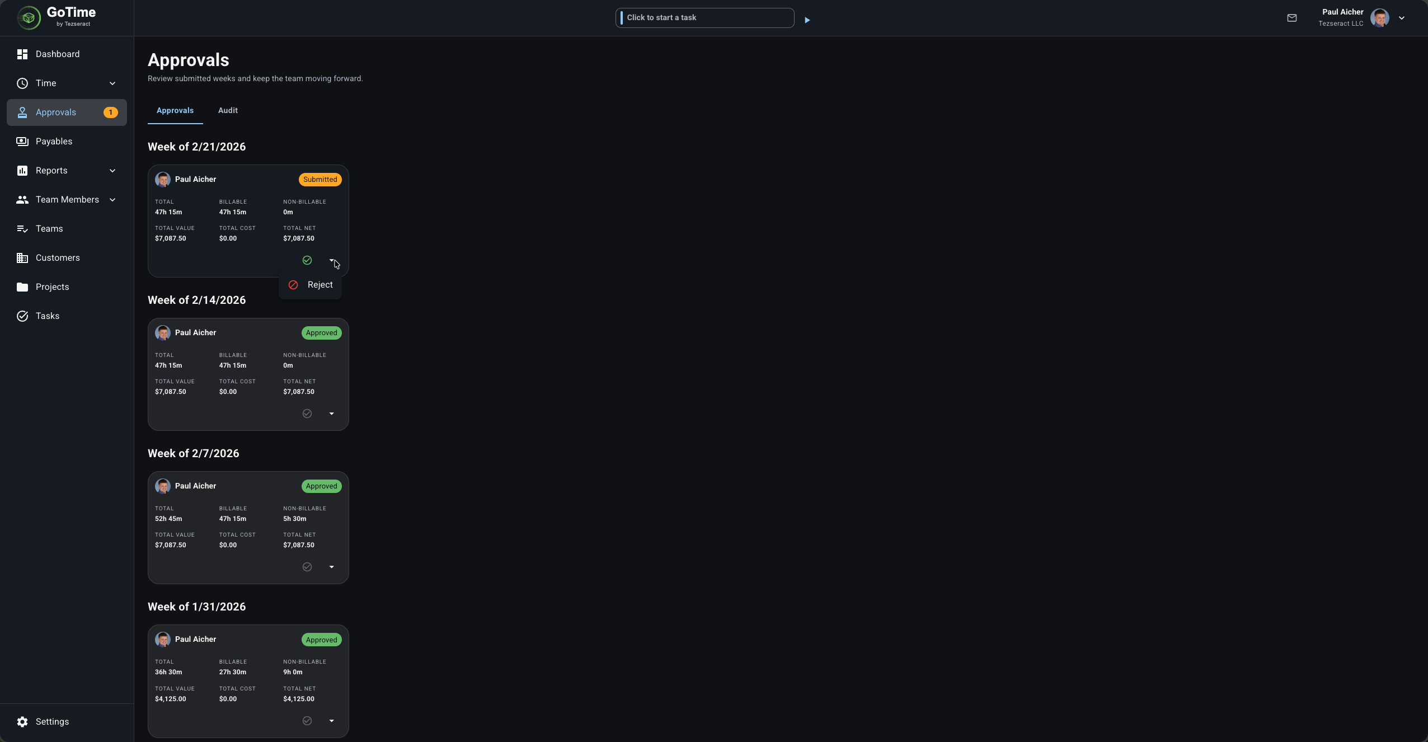Click the 36h 30m total hours
Image resolution: width=1428 pixels, height=742 pixels.
click(168, 672)
